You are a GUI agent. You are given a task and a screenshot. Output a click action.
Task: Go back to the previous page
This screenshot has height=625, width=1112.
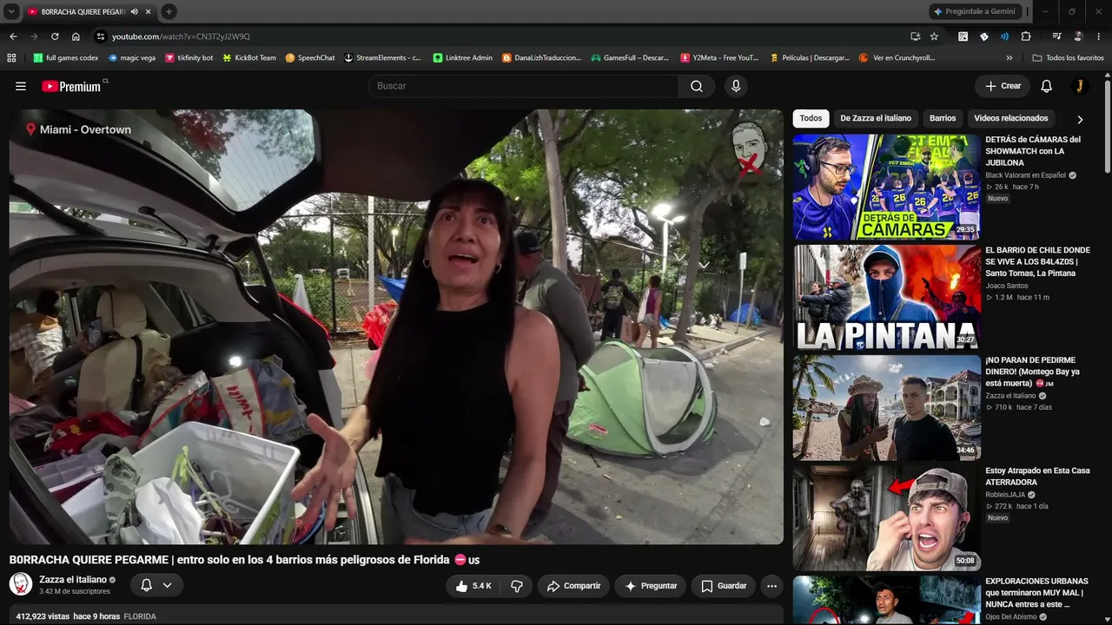13,36
